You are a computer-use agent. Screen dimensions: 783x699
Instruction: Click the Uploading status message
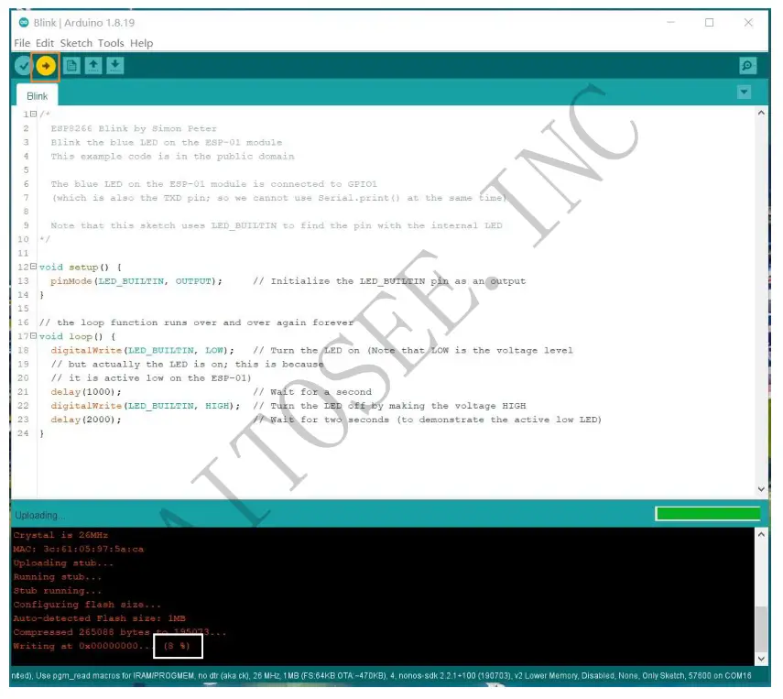point(40,514)
